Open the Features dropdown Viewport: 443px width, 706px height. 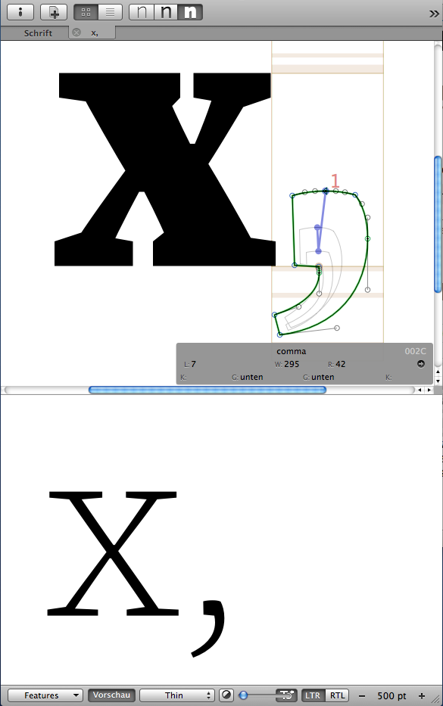pos(45,695)
